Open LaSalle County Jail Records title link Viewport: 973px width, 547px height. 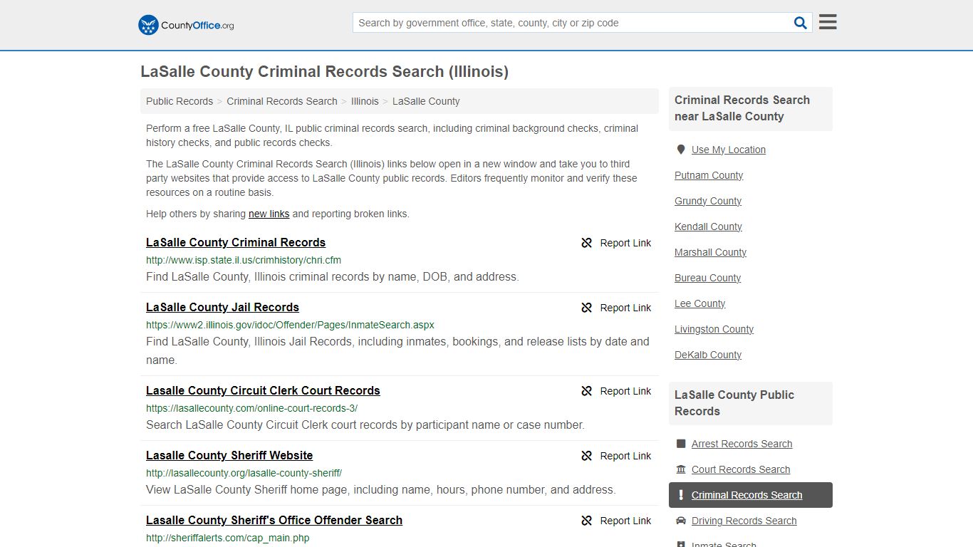pos(222,307)
